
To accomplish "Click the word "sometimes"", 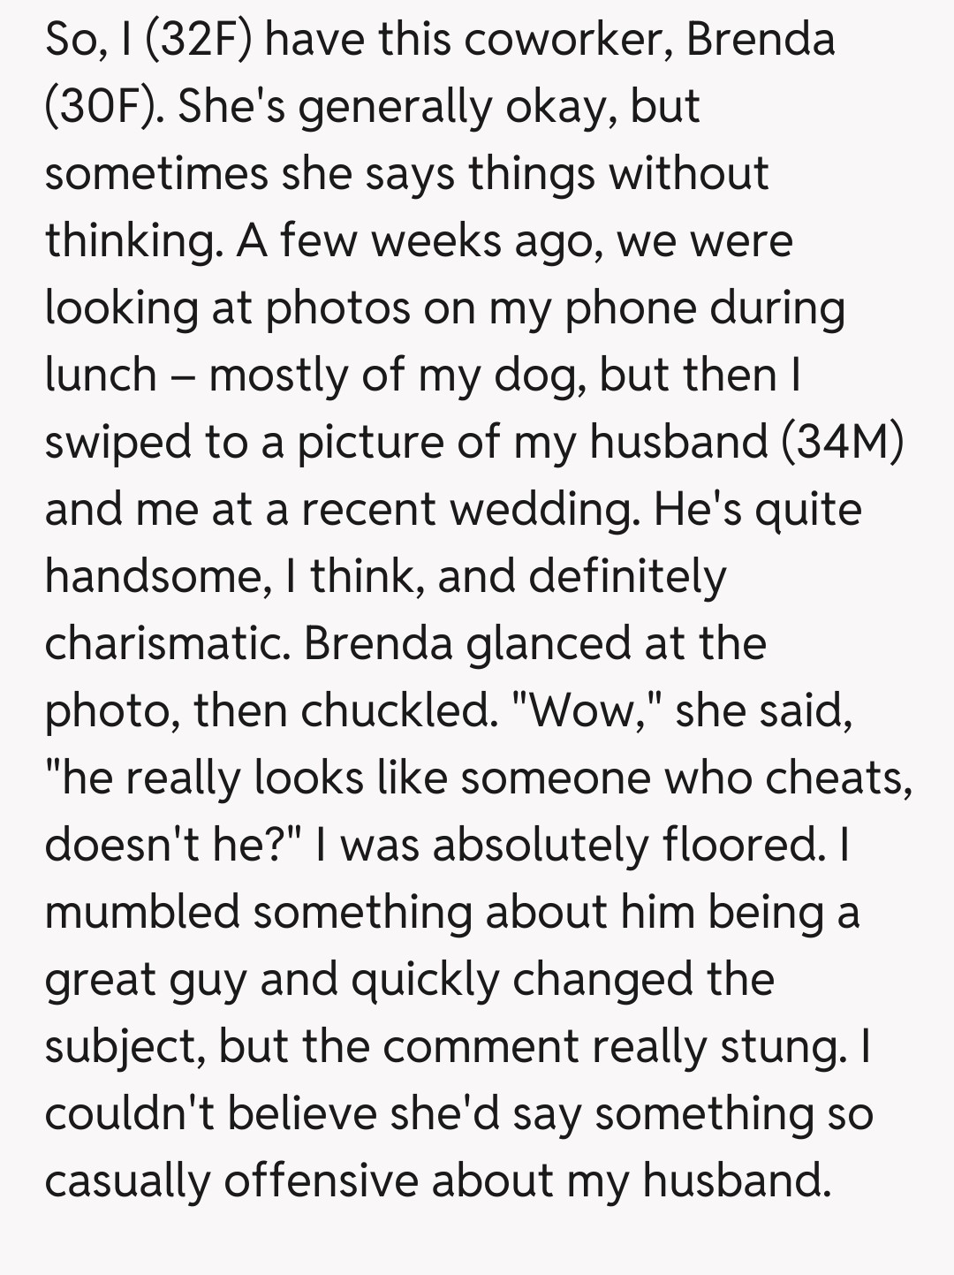I will click(x=156, y=174).
